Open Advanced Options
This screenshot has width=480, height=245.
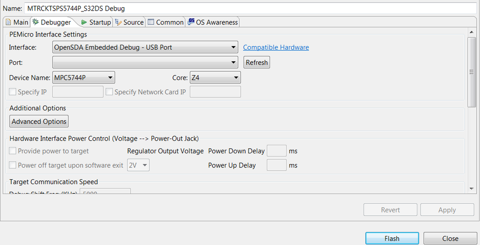pyautogui.click(x=39, y=122)
